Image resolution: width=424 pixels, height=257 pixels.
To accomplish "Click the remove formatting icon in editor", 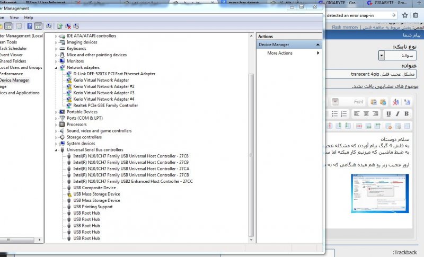I will [x=395, y=102].
